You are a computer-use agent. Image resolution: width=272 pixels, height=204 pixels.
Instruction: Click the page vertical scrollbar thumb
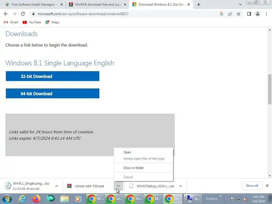[270, 89]
